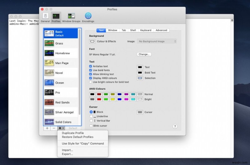Click the Terminal window prompt line
This screenshot has width=250, height=165.
(x=24, y=24)
